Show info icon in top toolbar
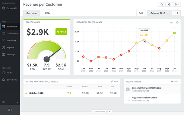The image size is (184, 115). (169, 5)
